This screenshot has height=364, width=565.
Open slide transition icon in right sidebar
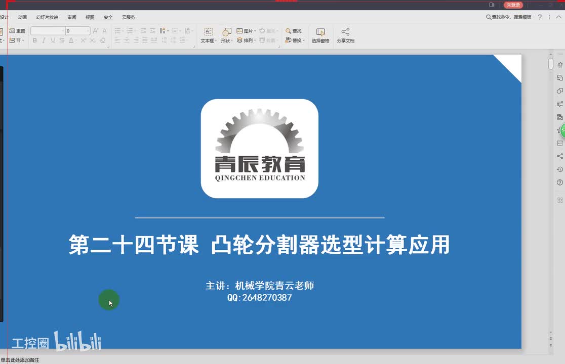pos(559,78)
